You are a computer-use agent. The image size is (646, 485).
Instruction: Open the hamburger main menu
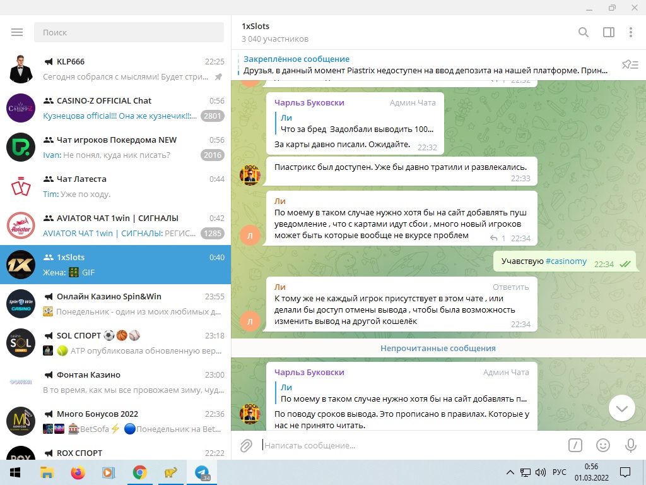(17, 32)
